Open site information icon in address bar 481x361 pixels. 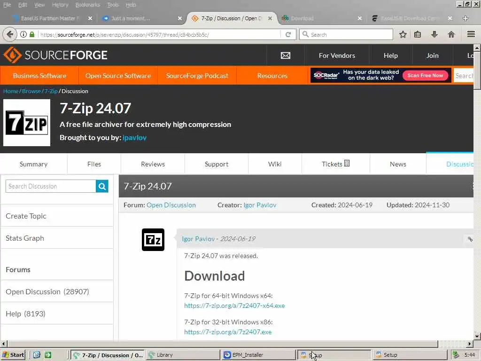pyautogui.click(x=23, y=34)
